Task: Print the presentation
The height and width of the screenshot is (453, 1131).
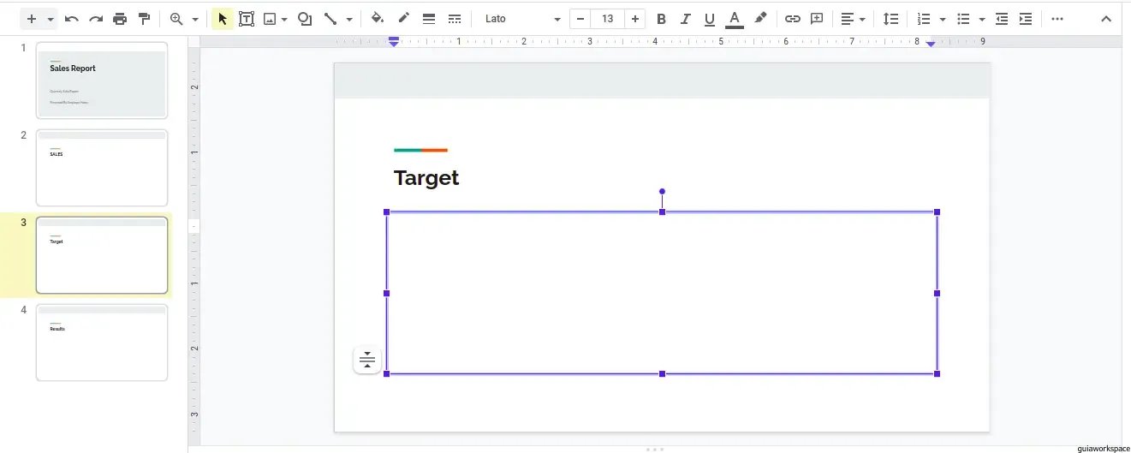Action: (x=120, y=19)
